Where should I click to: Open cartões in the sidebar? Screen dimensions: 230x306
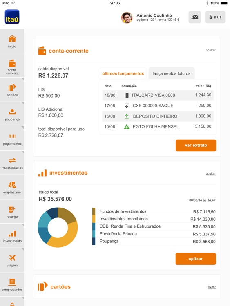tap(12, 90)
